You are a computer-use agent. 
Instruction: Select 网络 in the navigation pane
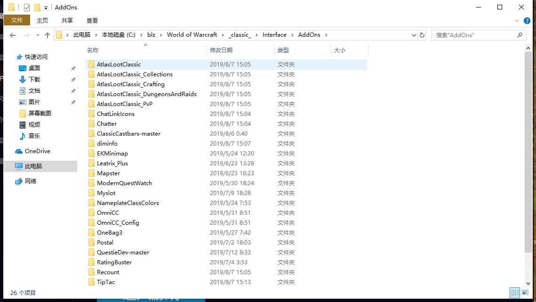(x=31, y=181)
